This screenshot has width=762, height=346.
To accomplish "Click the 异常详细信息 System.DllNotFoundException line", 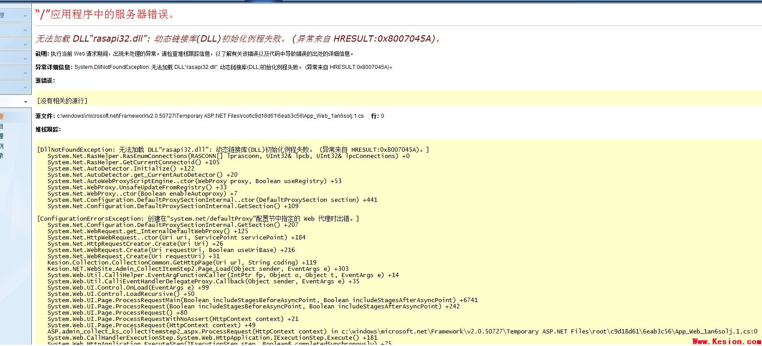I will (x=214, y=67).
